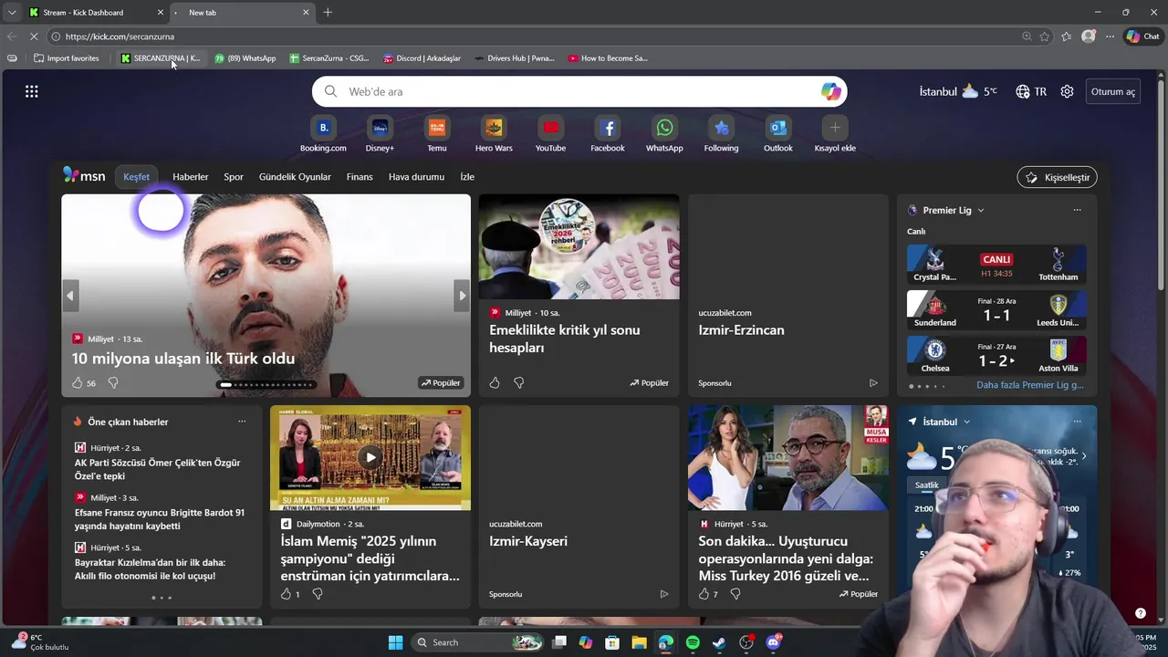Click the Web'de ara search box
Viewport: 1168px width, 657px height.
[579, 91]
